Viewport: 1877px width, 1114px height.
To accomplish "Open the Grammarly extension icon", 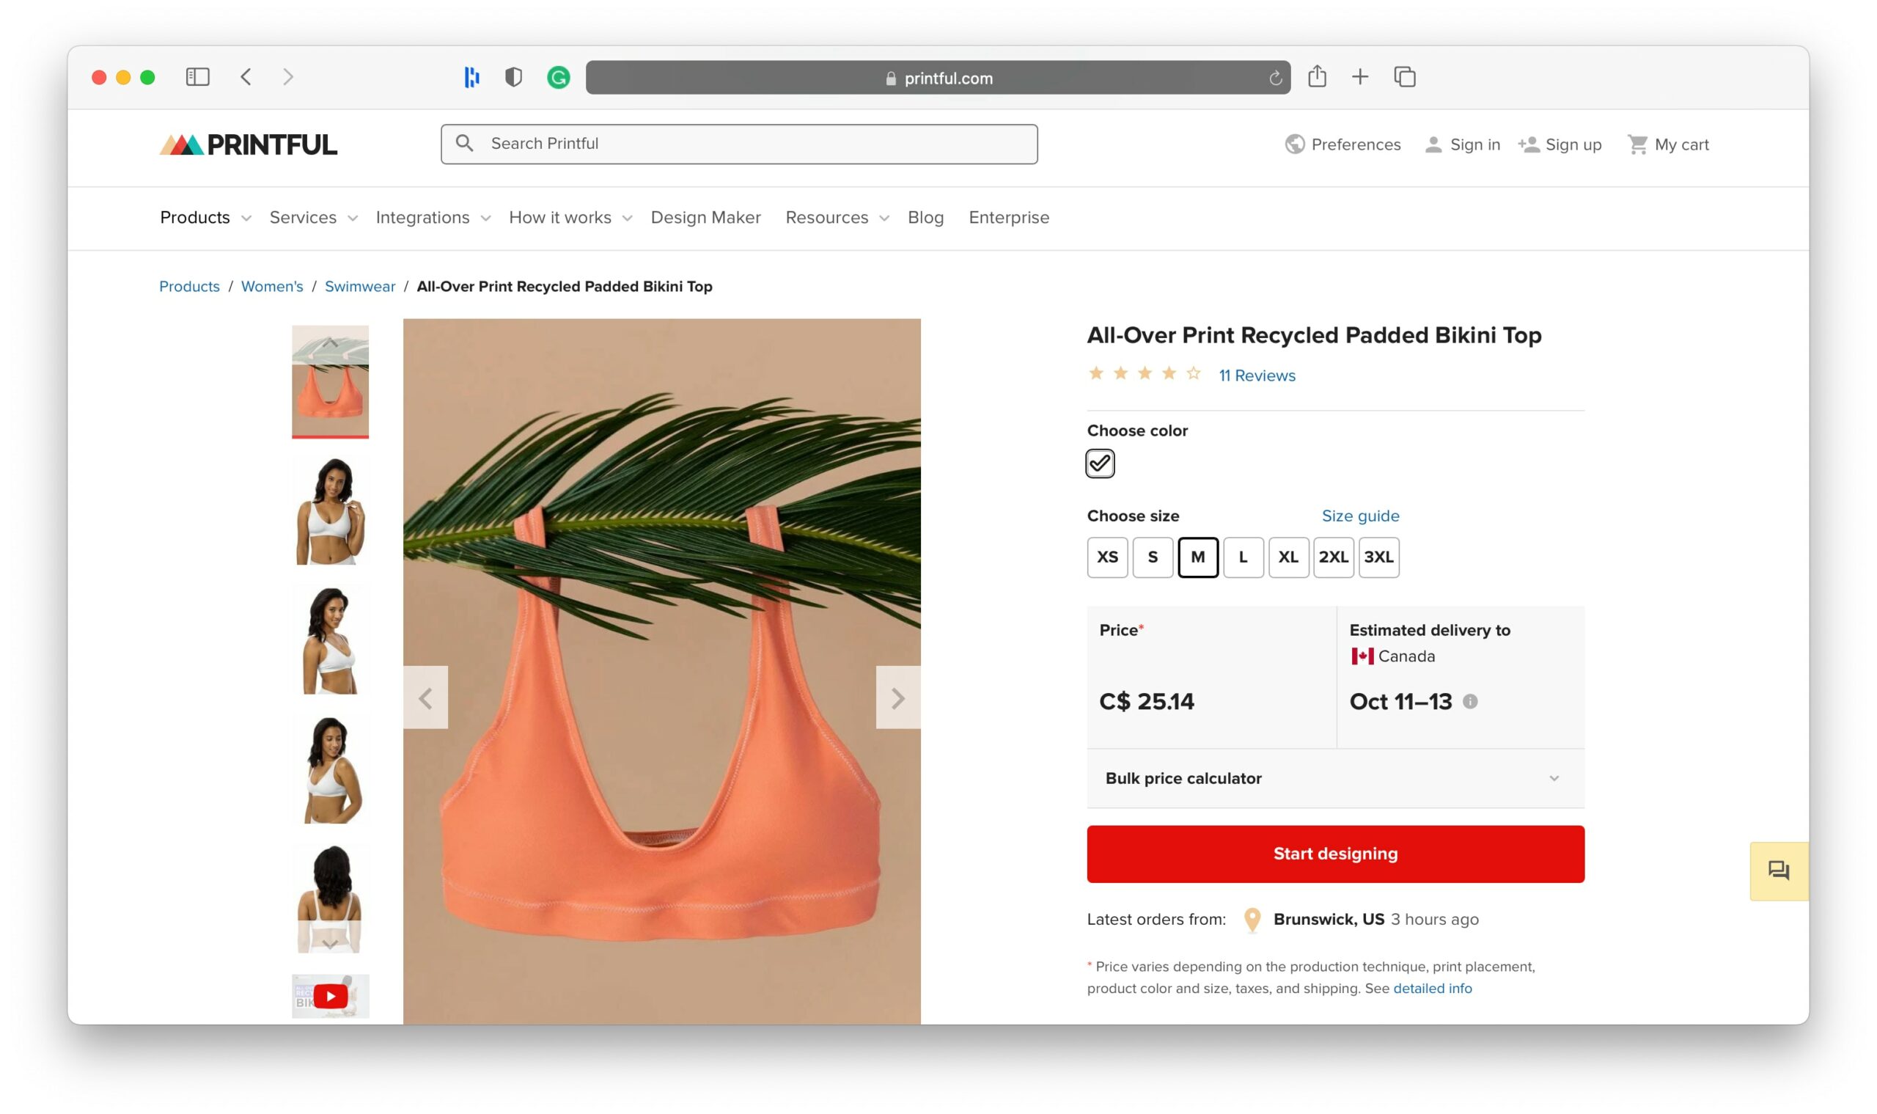I will point(558,77).
